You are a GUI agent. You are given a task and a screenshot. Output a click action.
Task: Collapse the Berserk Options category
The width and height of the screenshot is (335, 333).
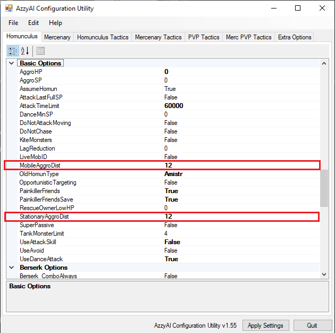(12, 268)
